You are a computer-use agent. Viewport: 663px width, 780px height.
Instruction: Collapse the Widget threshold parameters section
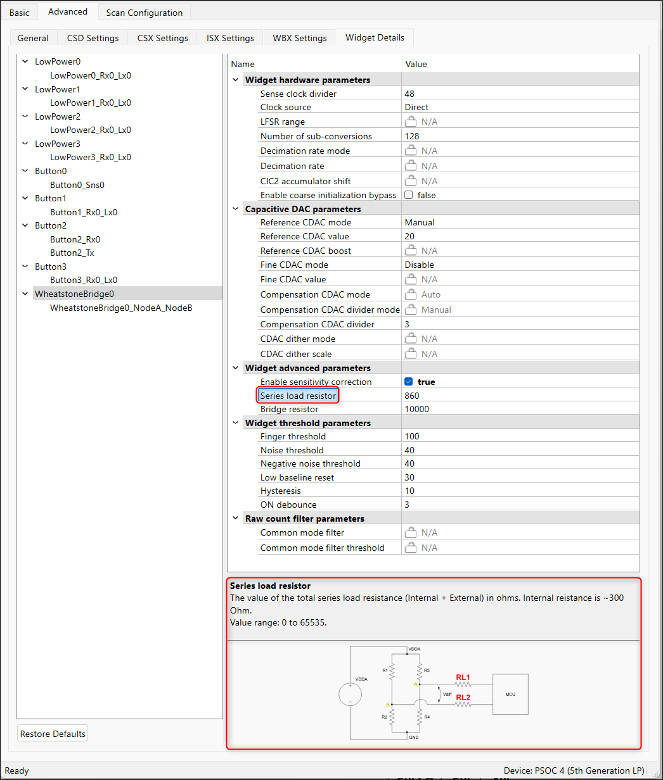click(236, 423)
